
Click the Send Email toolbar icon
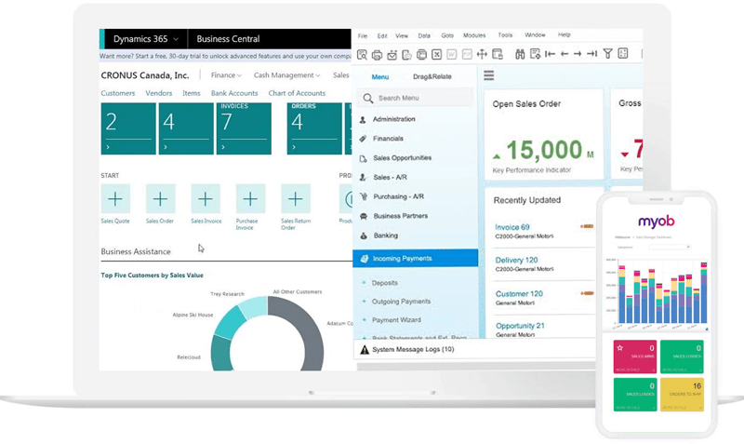[392, 55]
